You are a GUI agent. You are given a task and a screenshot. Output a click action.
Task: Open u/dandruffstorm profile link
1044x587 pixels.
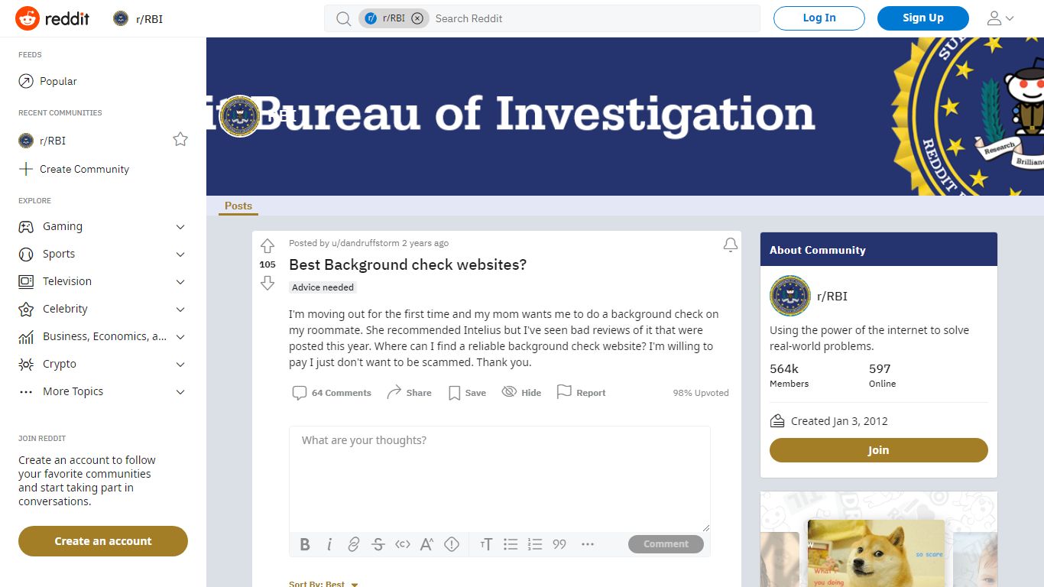[365, 243]
